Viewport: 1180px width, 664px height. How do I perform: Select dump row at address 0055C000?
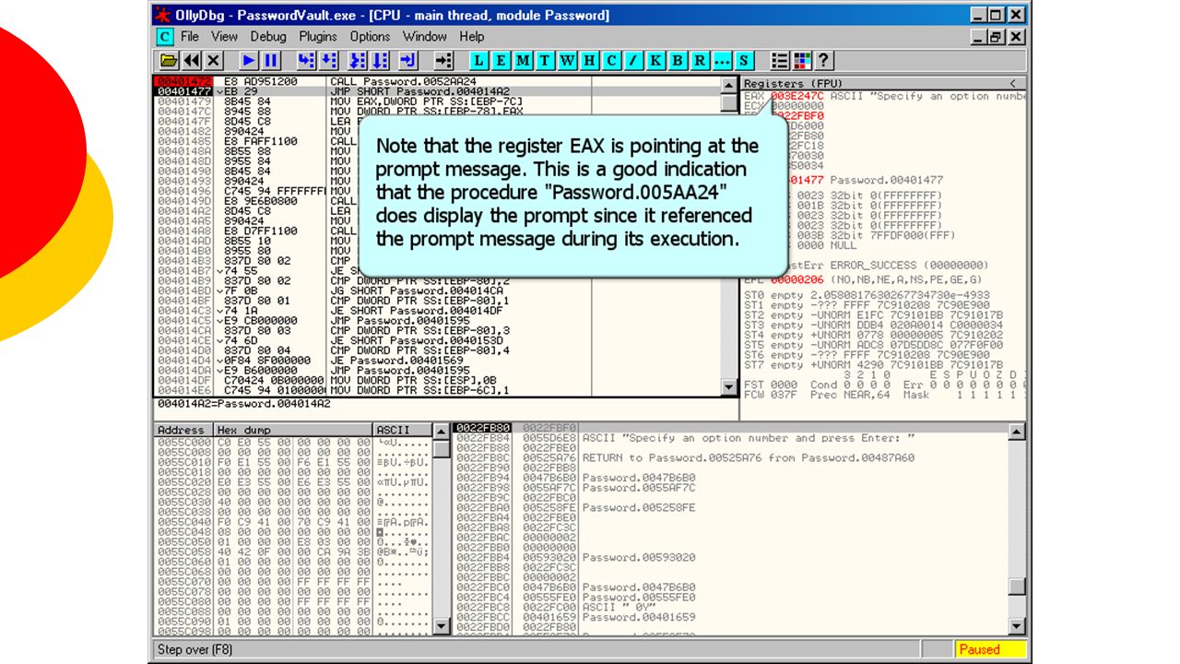293,443
